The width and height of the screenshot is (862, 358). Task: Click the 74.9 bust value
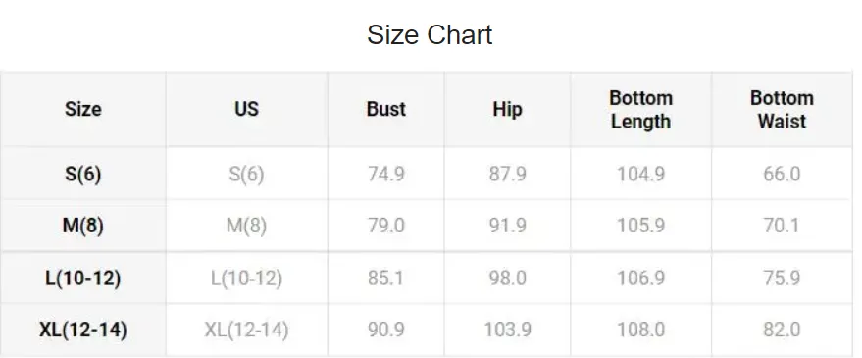(x=386, y=174)
